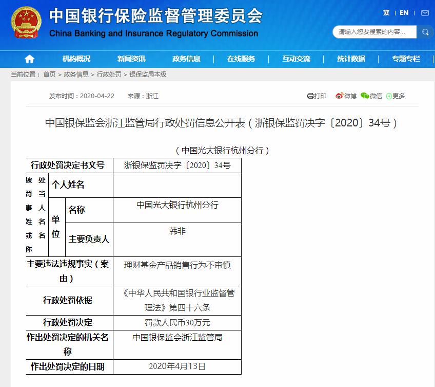Click the home icon in navigation bar
435x387 pixels.
pos(29,59)
